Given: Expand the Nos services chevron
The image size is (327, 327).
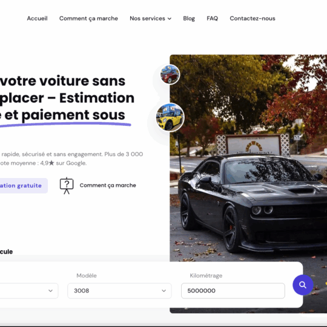Looking at the screenshot, I should click(170, 19).
